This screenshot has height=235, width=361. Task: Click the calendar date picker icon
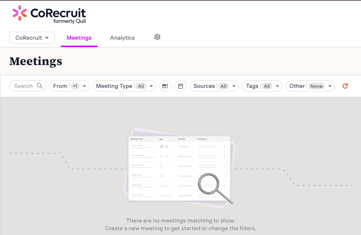coord(181,86)
